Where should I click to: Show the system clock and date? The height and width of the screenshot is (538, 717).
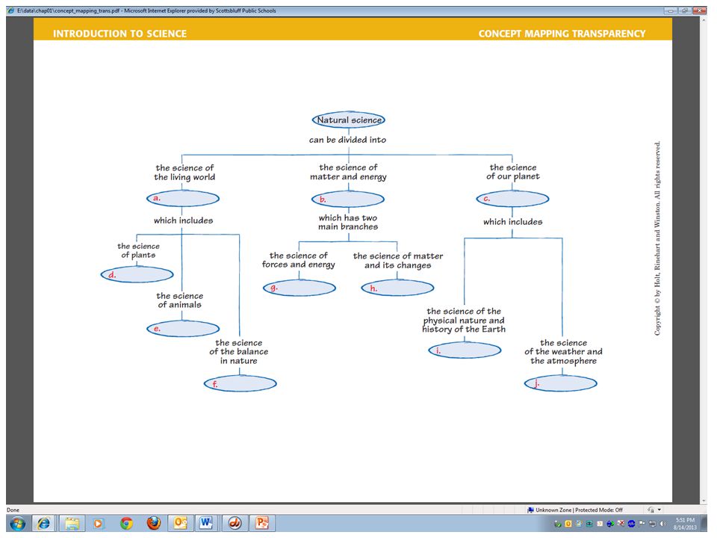tap(685, 524)
